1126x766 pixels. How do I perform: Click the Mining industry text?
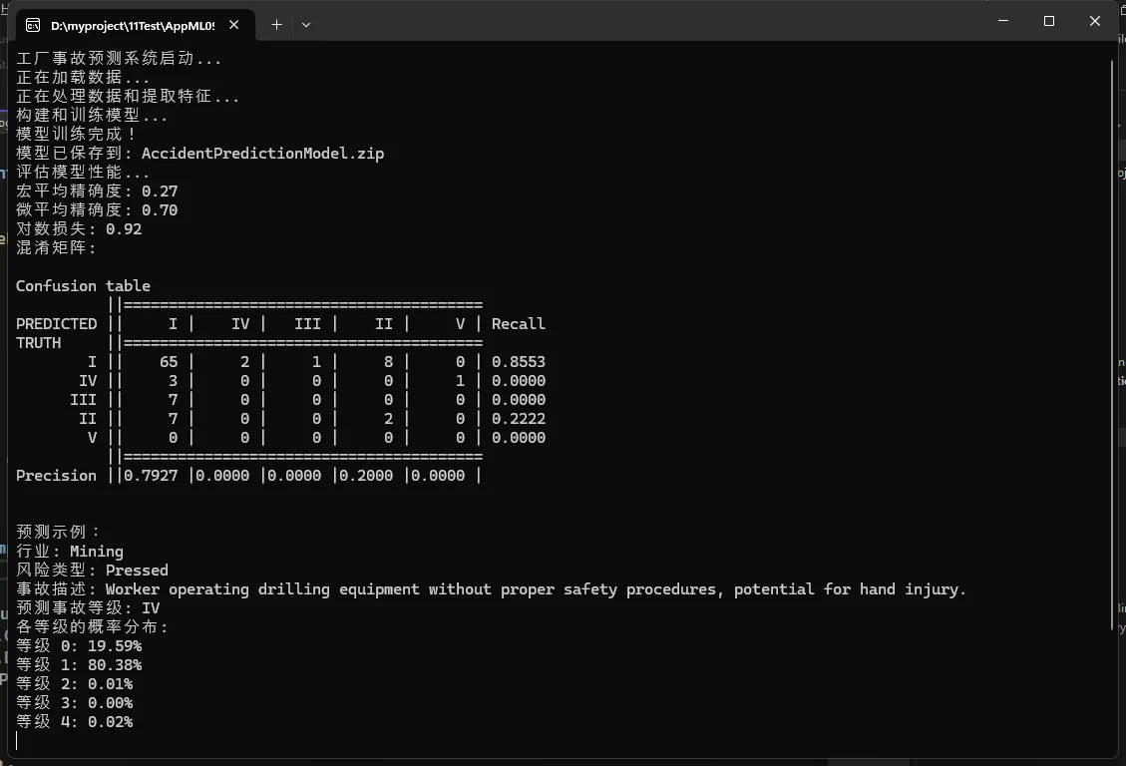(97, 552)
